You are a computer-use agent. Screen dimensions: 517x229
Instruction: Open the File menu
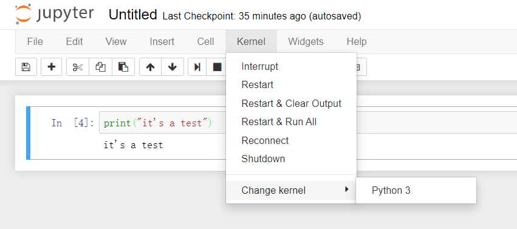pyautogui.click(x=35, y=41)
